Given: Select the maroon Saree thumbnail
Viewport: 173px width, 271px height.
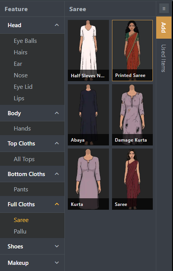Looking at the screenshot, I should point(132,179).
